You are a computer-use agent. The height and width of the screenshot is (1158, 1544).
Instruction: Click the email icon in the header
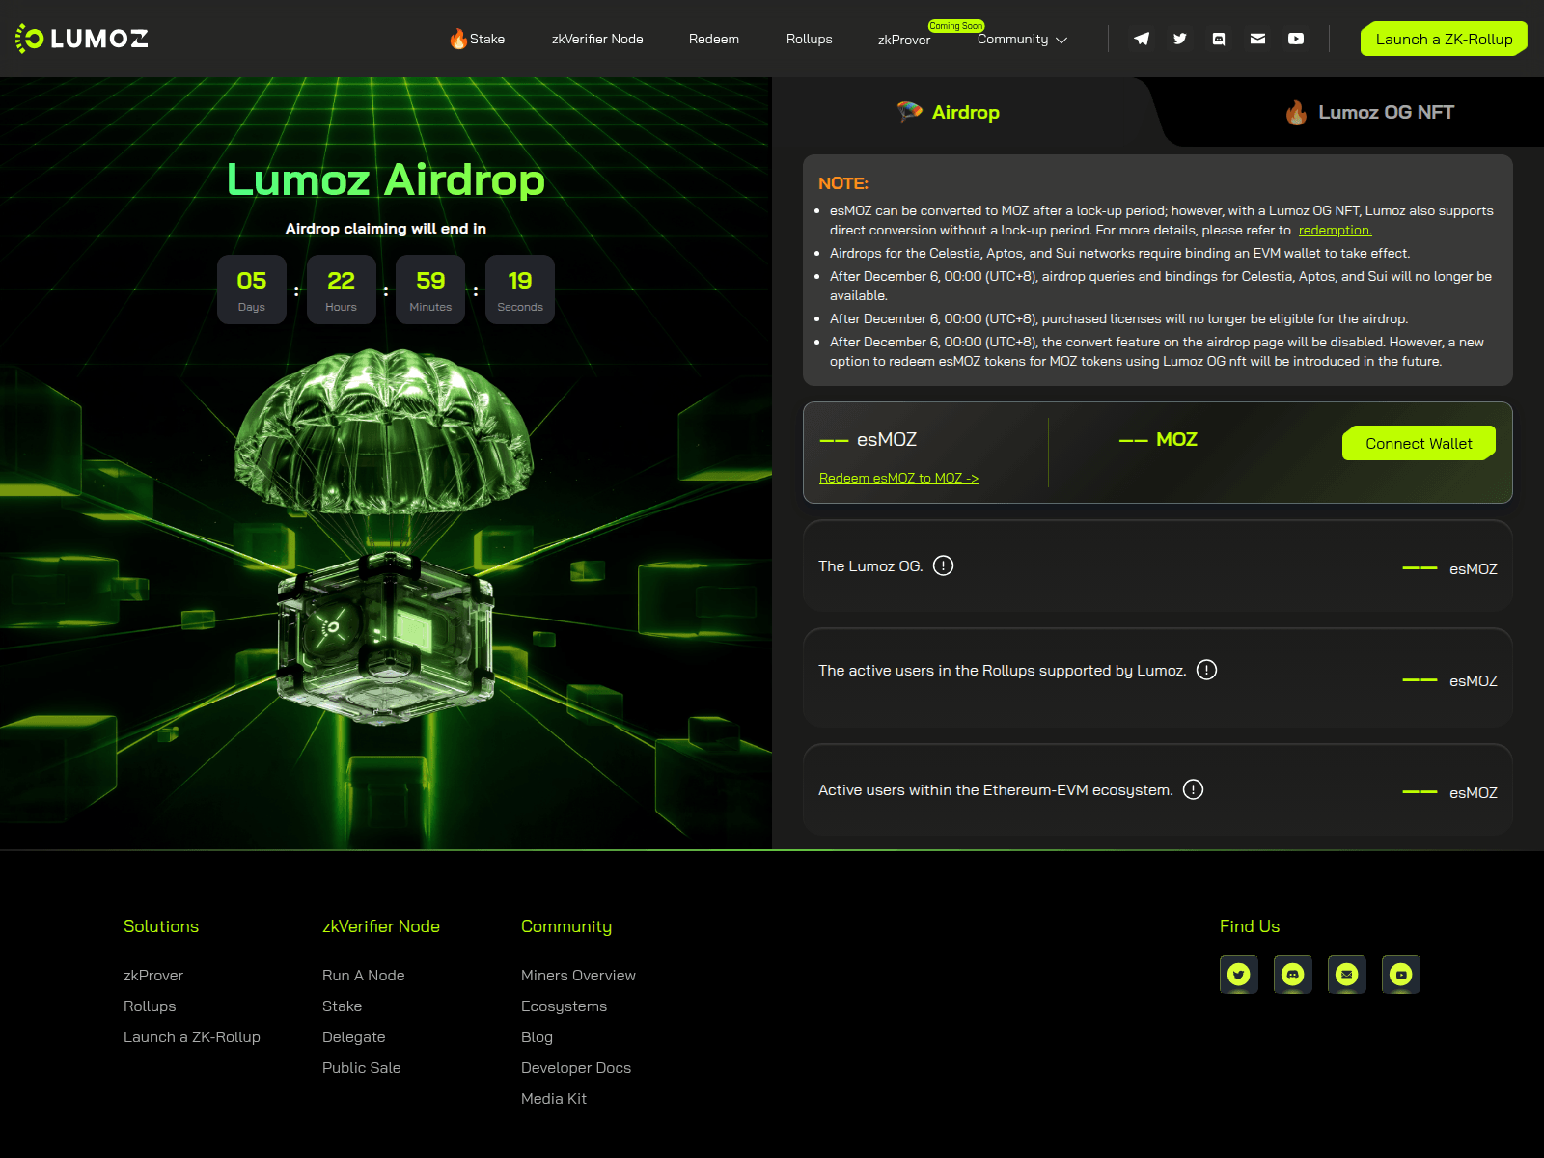tap(1257, 39)
